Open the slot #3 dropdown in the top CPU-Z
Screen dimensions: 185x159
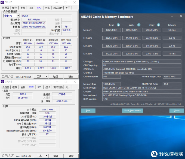(18, 16)
